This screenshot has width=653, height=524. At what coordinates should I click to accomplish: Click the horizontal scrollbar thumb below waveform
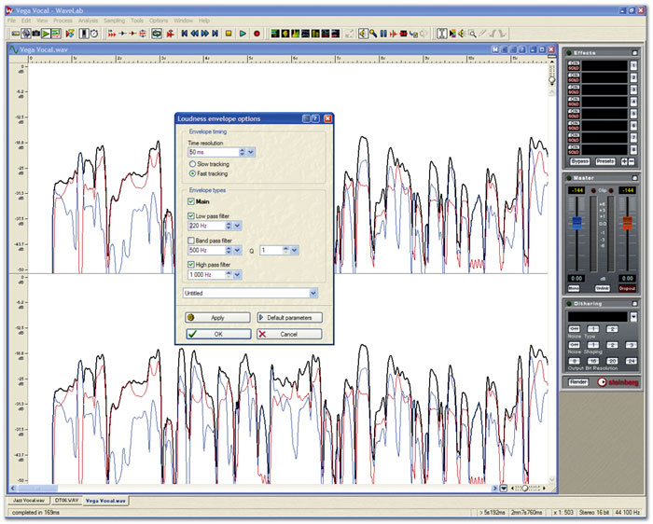coord(38,489)
